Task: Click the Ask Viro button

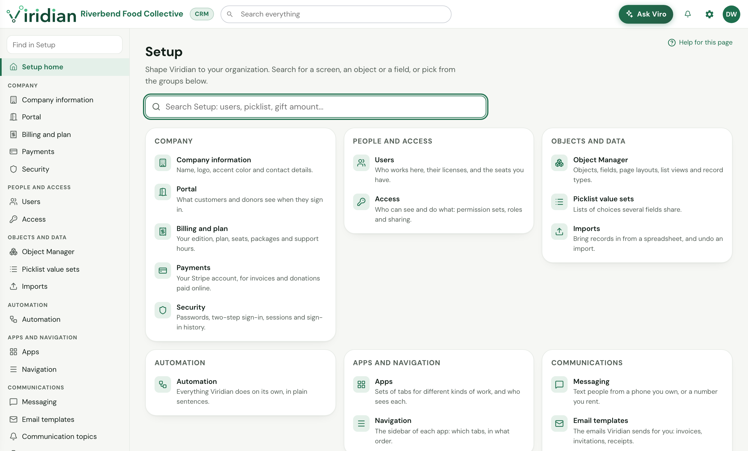Action: [x=646, y=14]
